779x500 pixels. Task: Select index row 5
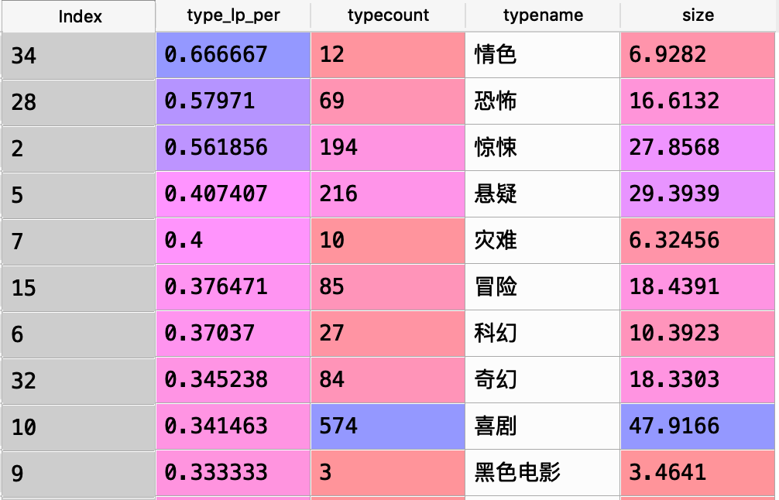[x=78, y=194]
